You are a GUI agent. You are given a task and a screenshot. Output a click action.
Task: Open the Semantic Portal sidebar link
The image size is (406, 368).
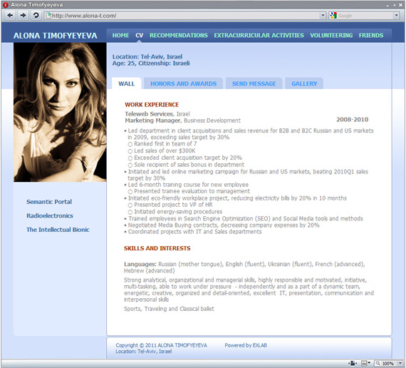[x=49, y=202]
